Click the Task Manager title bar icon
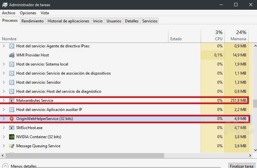This screenshot has width=257, height=168. [x=4, y=5]
